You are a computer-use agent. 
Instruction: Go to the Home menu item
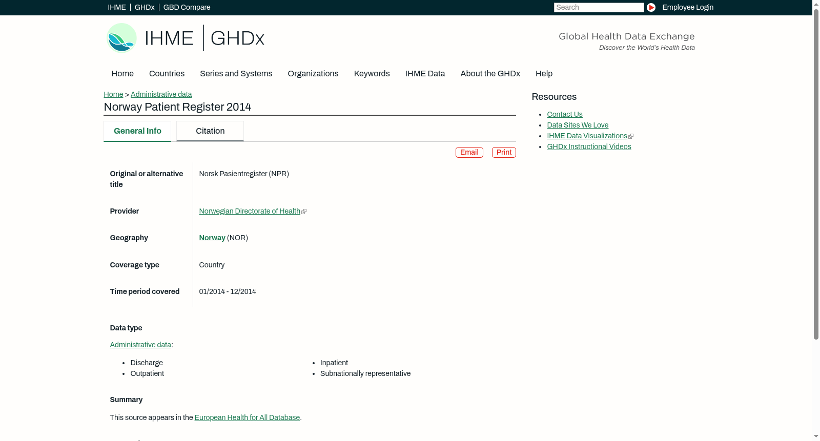click(122, 74)
